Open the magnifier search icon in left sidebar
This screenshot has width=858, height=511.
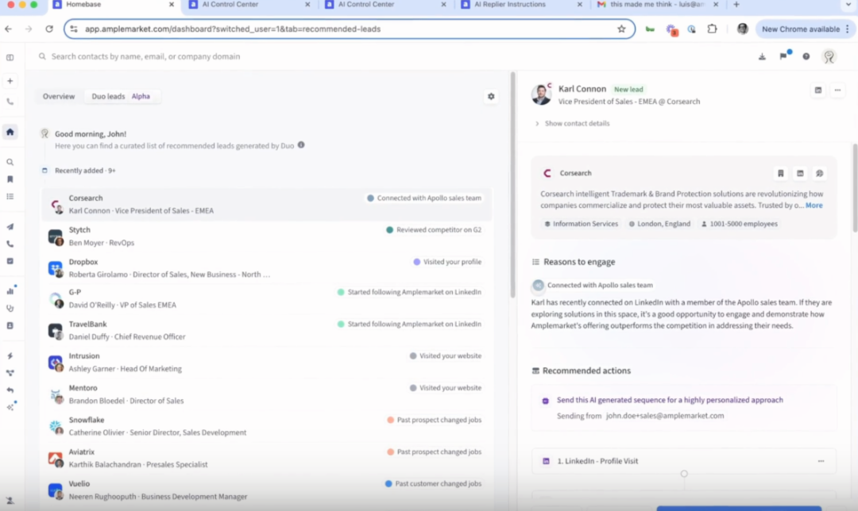10,163
